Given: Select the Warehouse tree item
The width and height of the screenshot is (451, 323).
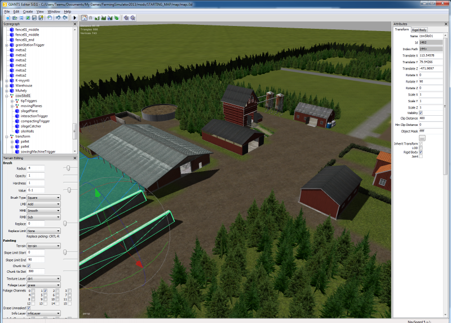Looking at the screenshot, I should (24, 86).
